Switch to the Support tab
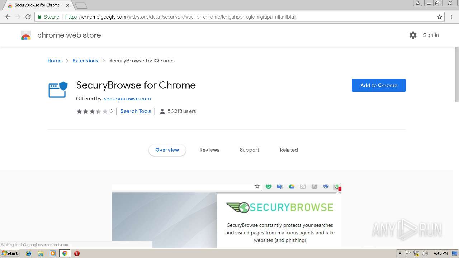The width and height of the screenshot is (459, 258). point(250,150)
